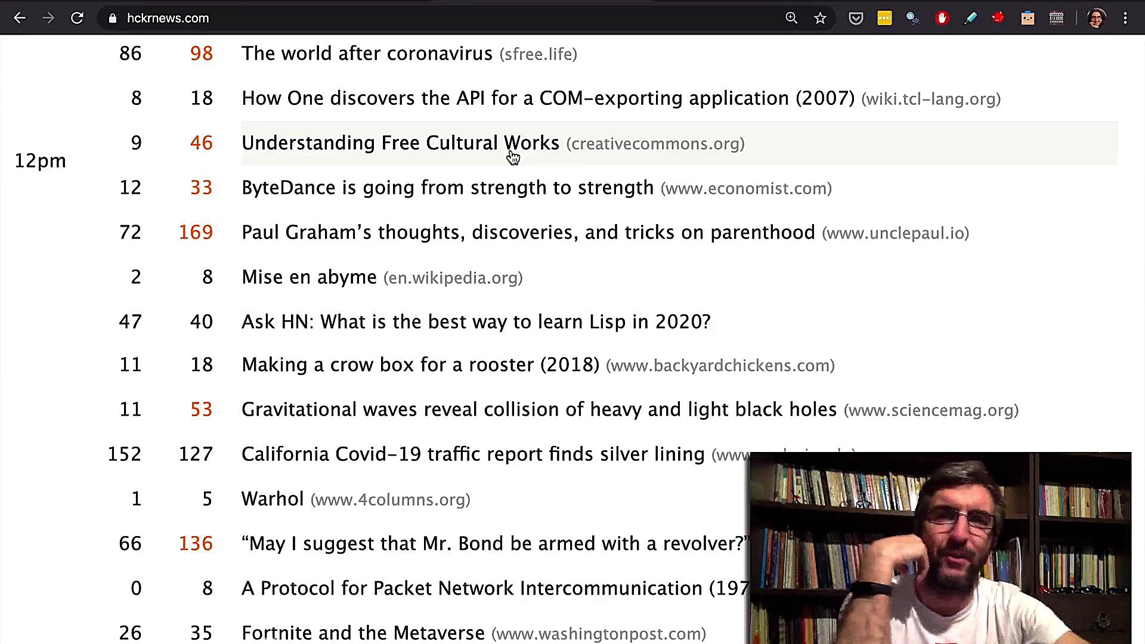Image resolution: width=1145 pixels, height=644 pixels.
Task: Click the site lock icon
Action: coord(113,18)
